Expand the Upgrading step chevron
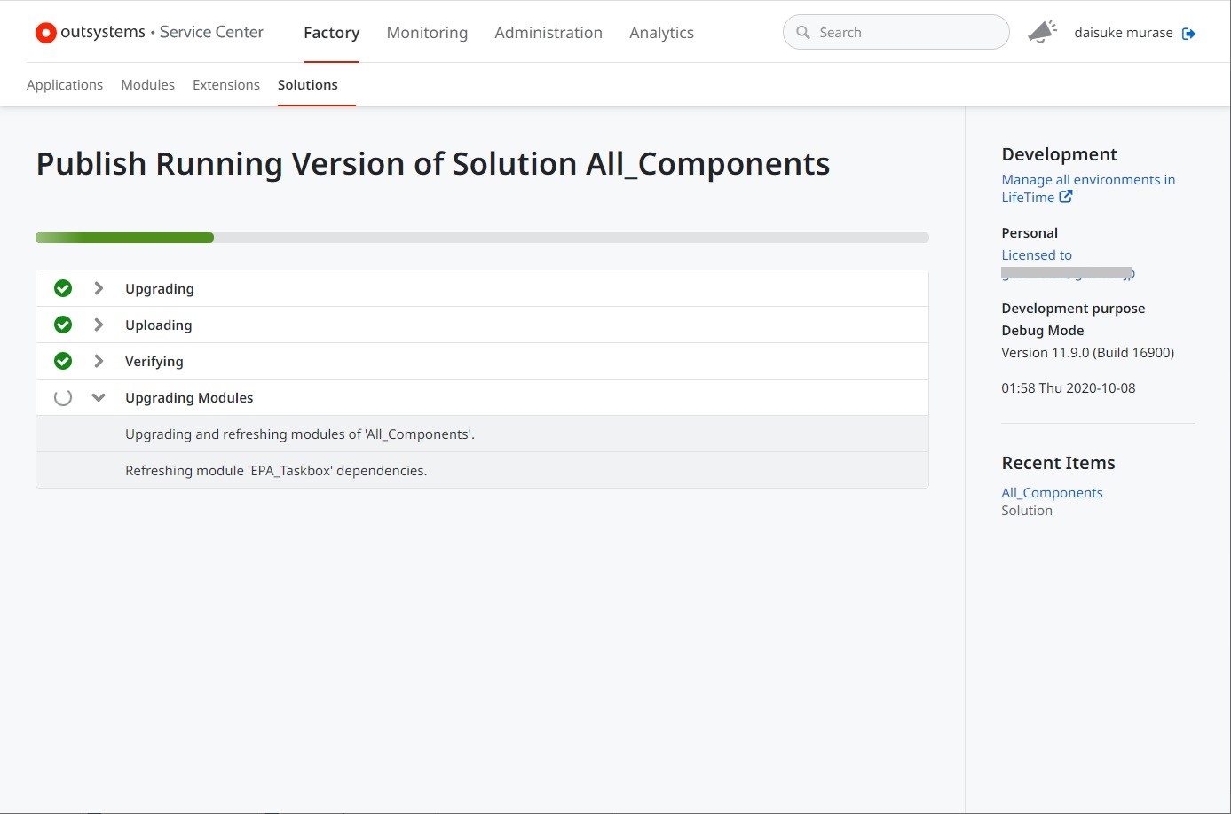1231x814 pixels. click(99, 288)
